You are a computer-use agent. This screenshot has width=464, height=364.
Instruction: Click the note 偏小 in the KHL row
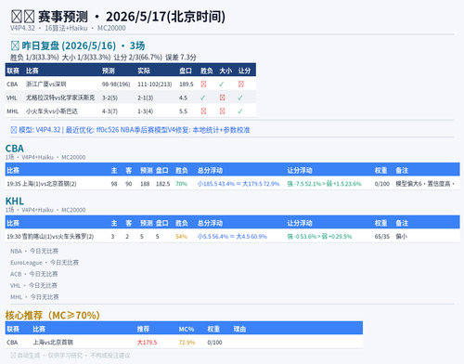(x=402, y=237)
